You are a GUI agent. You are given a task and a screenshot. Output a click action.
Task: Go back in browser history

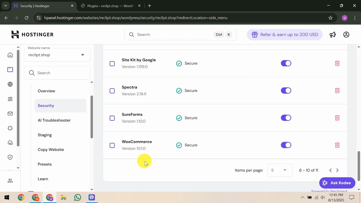6,18
